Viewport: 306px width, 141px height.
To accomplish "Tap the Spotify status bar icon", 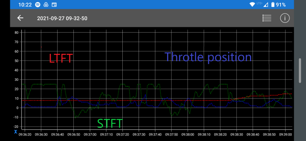I will 38,5.
